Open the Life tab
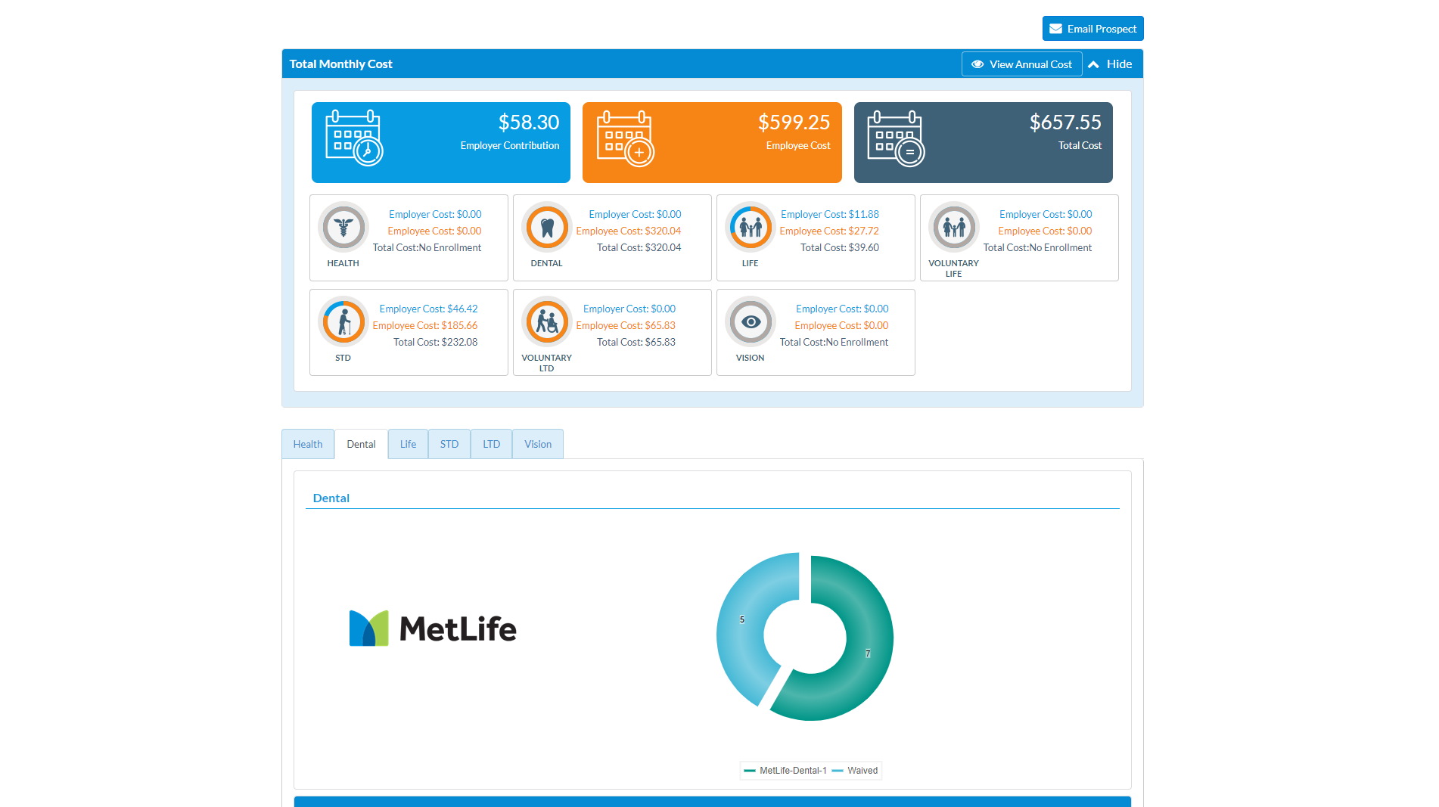 click(x=408, y=444)
